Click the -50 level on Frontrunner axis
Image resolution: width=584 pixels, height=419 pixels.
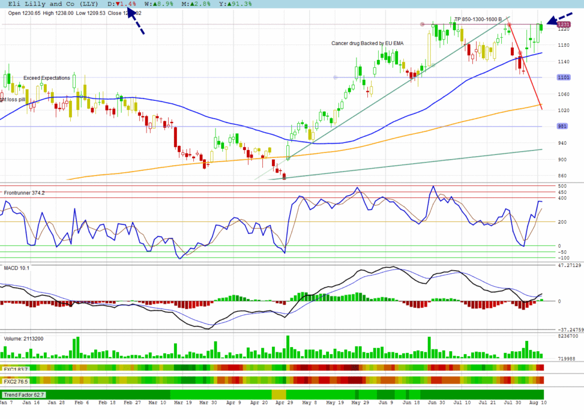562,252
